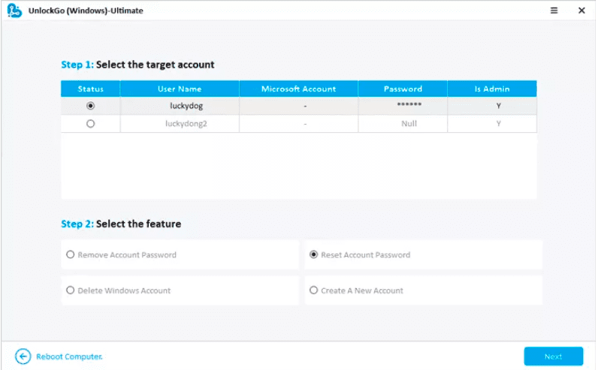Click the Microsoft Account column header
This screenshot has height=370, width=598.
click(x=298, y=89)
